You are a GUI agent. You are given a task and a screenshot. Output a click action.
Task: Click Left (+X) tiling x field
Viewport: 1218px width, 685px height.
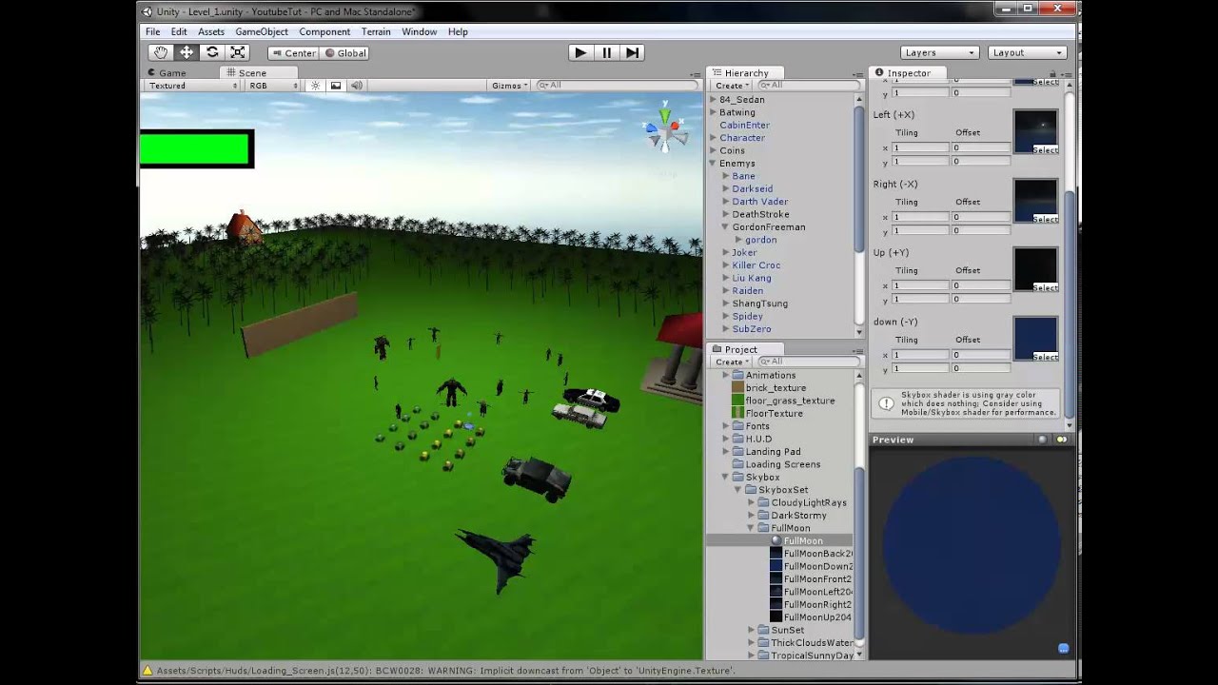click(919, 147)
